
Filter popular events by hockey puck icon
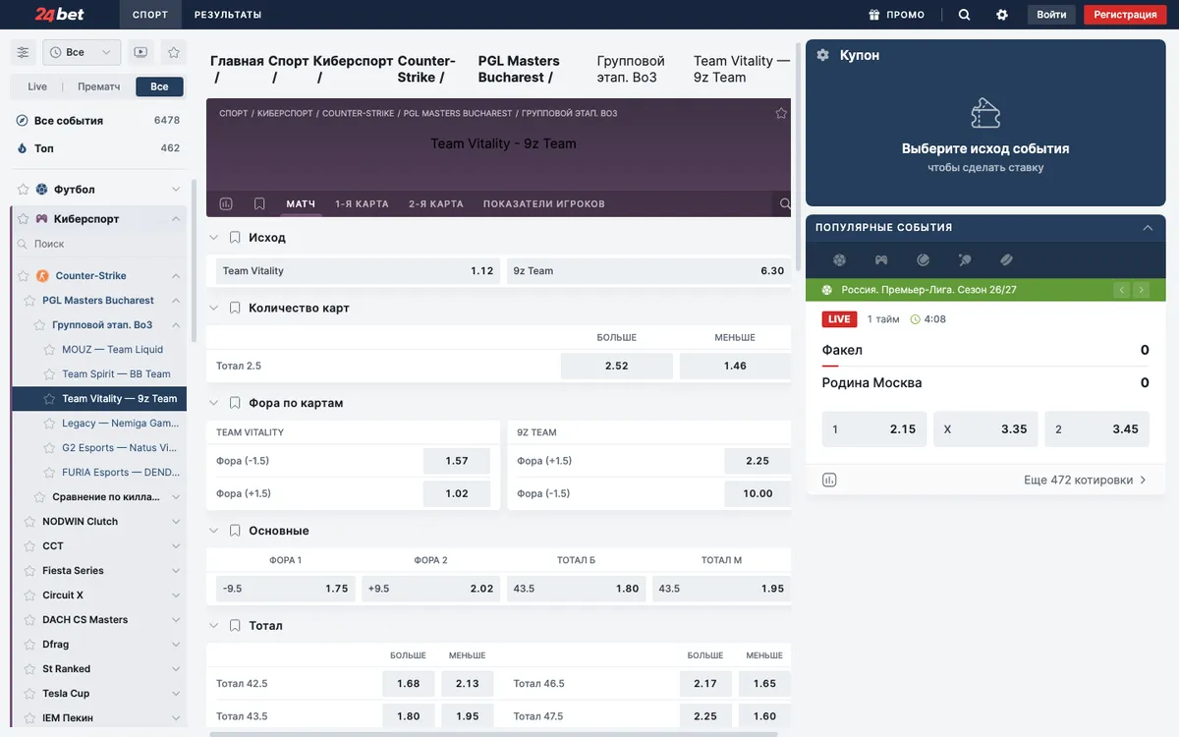point(1007,260)
